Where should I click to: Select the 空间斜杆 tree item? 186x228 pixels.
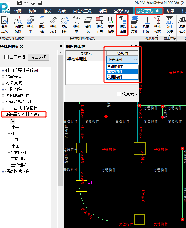tap(19, 152)
